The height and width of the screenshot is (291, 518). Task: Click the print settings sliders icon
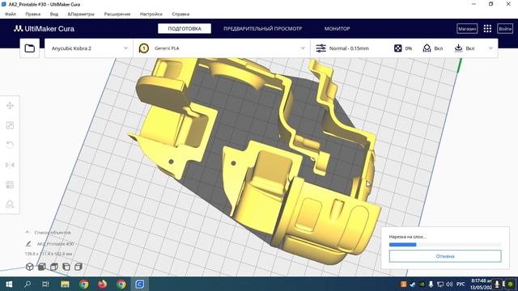pyautogui.click(x=321, y=48)
